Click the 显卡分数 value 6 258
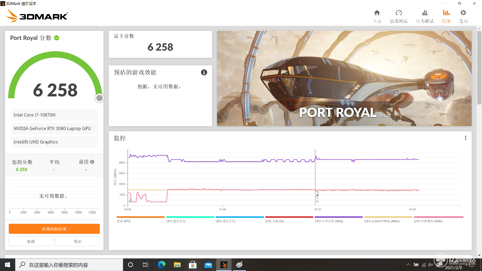The width and height of the screenshot is (482, 271). [160, 47]
